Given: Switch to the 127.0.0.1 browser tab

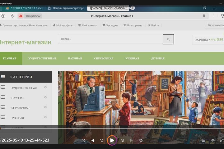Looking at the screenshot, I should 24,8.
